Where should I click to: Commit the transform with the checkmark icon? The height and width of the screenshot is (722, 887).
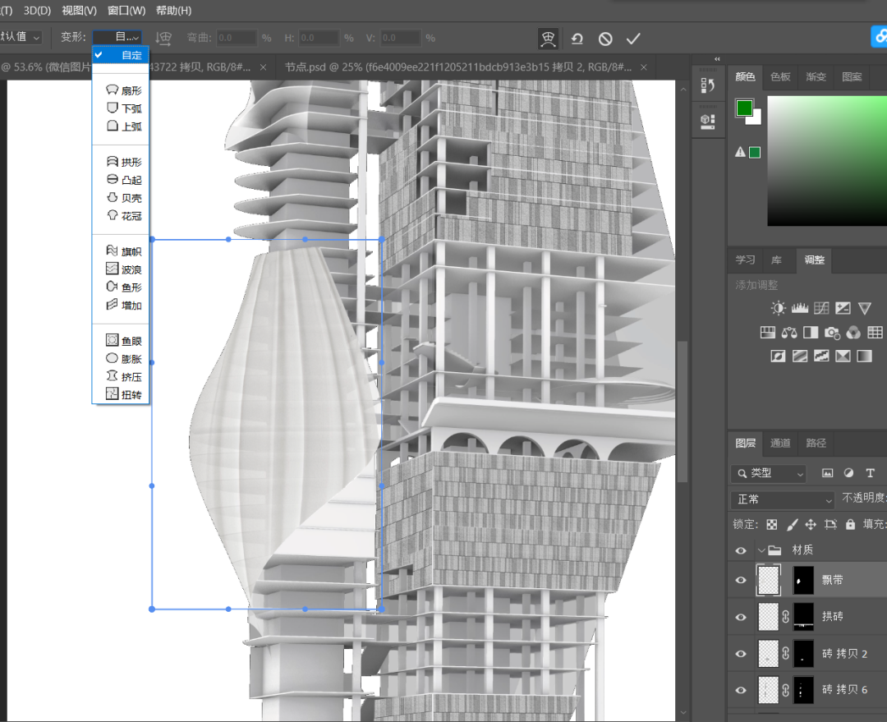point(632,39)
